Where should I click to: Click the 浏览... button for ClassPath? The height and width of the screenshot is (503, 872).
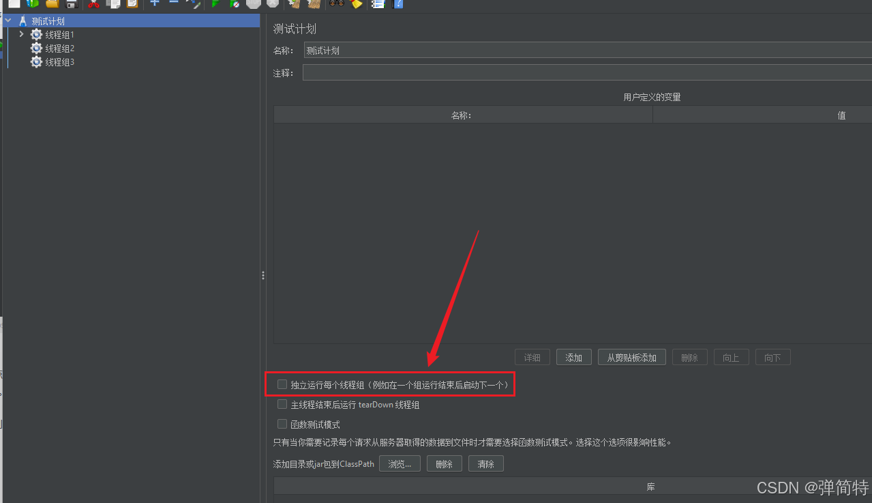point(400,463)
